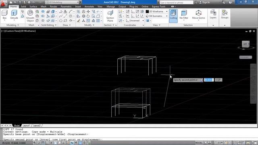Click the MODEL space button in status bar

(x=199, y=143)
